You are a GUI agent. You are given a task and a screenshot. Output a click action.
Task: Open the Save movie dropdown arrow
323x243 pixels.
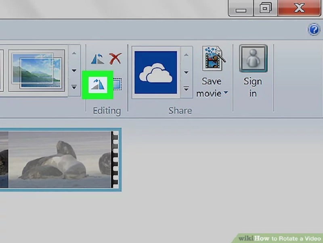pos(226,92)
